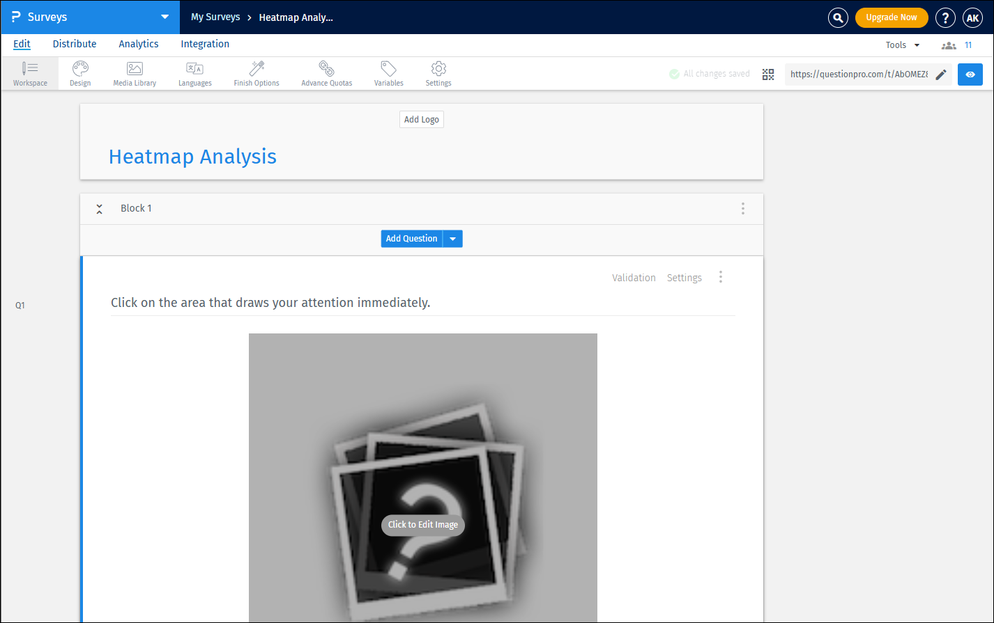The image size is (994, 623).
Task: Open survey Settings from the toolbar
Action: (438, 73)
